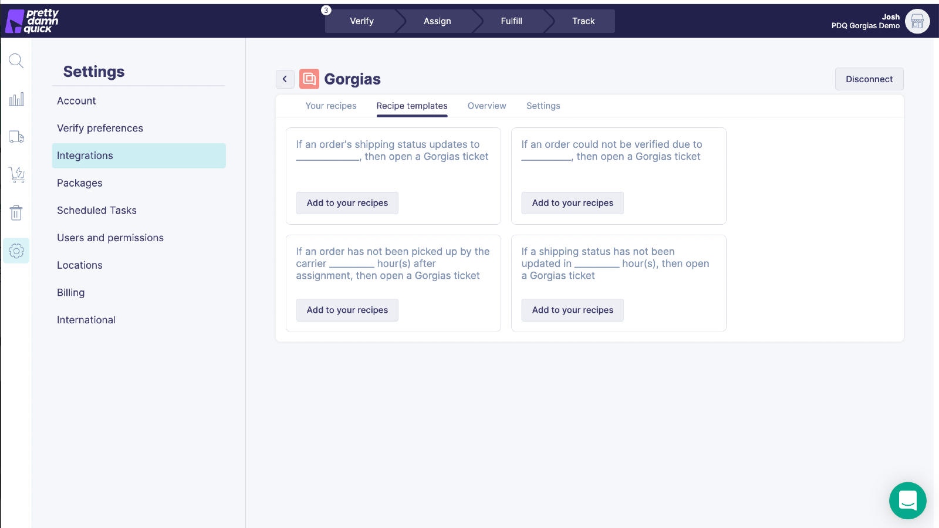Open the Billing settings page
This screenshot has width=939, height=528.
coord(70,292)
